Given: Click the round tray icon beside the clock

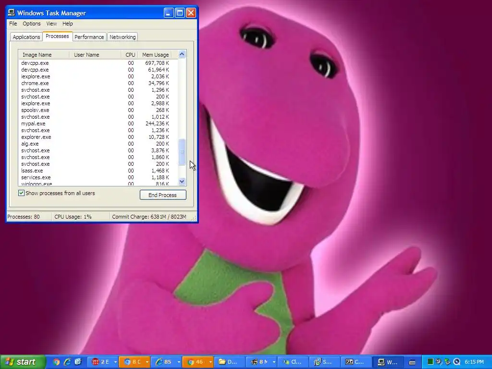Looking at the screenshot, I should (x=456, y=362).
